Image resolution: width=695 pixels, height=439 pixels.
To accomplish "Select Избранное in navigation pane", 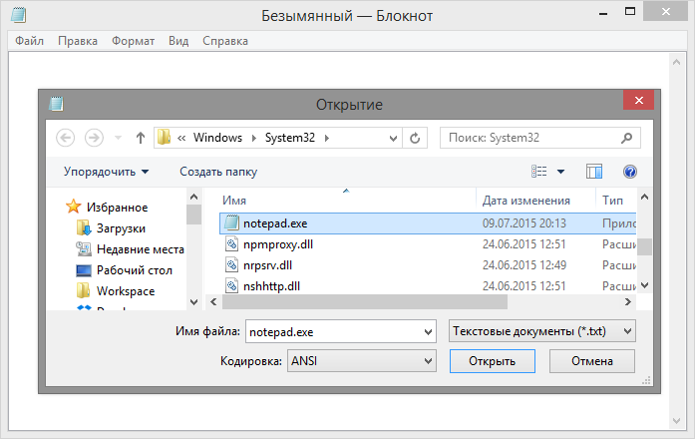I will [117, 208].
